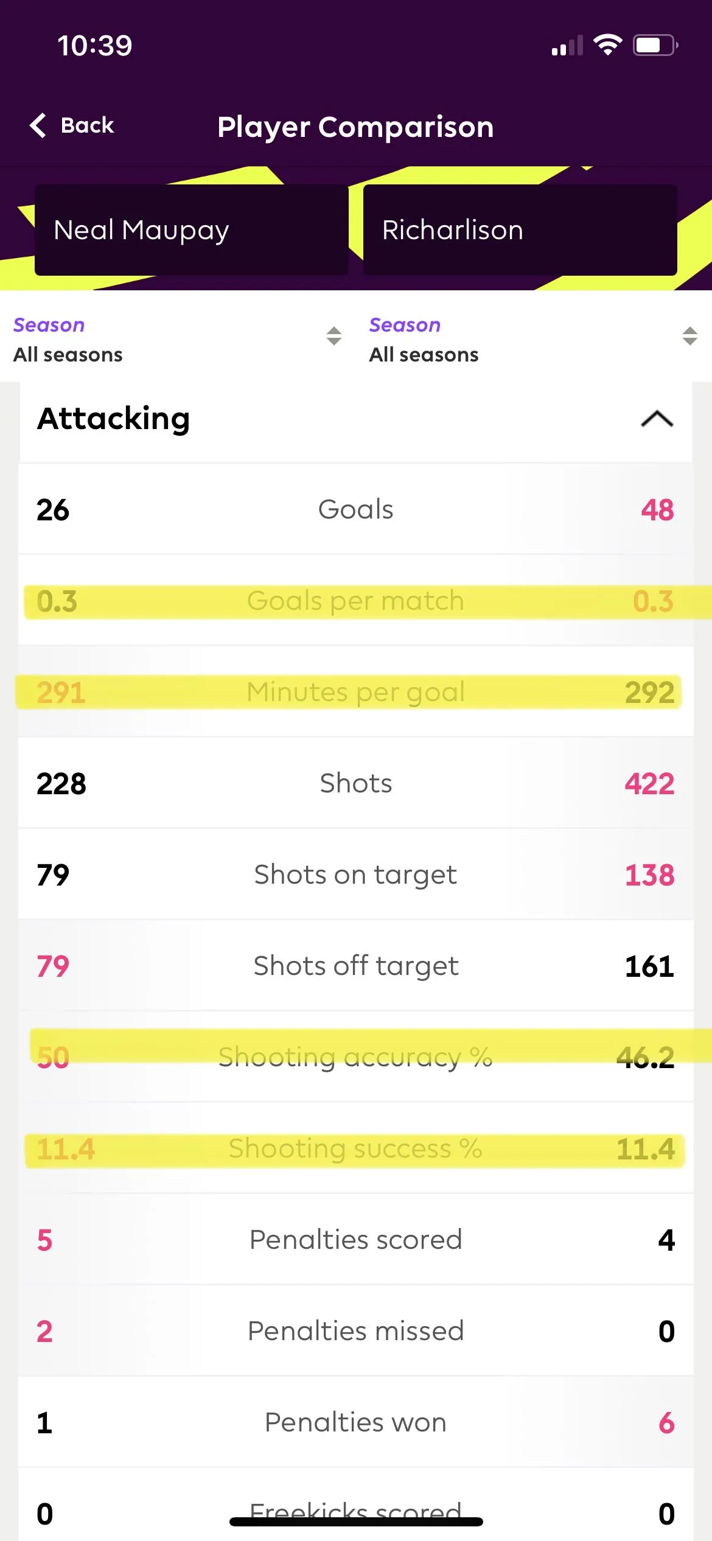This screenshot has height=1541, width=712.
Task: Tap the Goals stat row label
Action: (x=356, y=509)
